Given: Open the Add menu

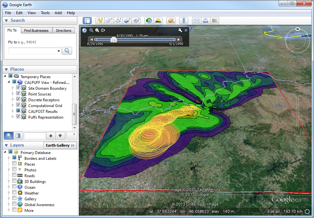Looking at the screenshot, I should (x=58, y=13).
